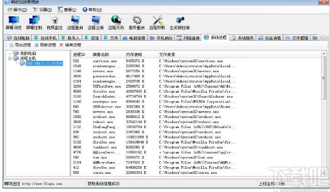
Task: Select process row 1132 ZhuDongFang
Action: tap(156, 127)
